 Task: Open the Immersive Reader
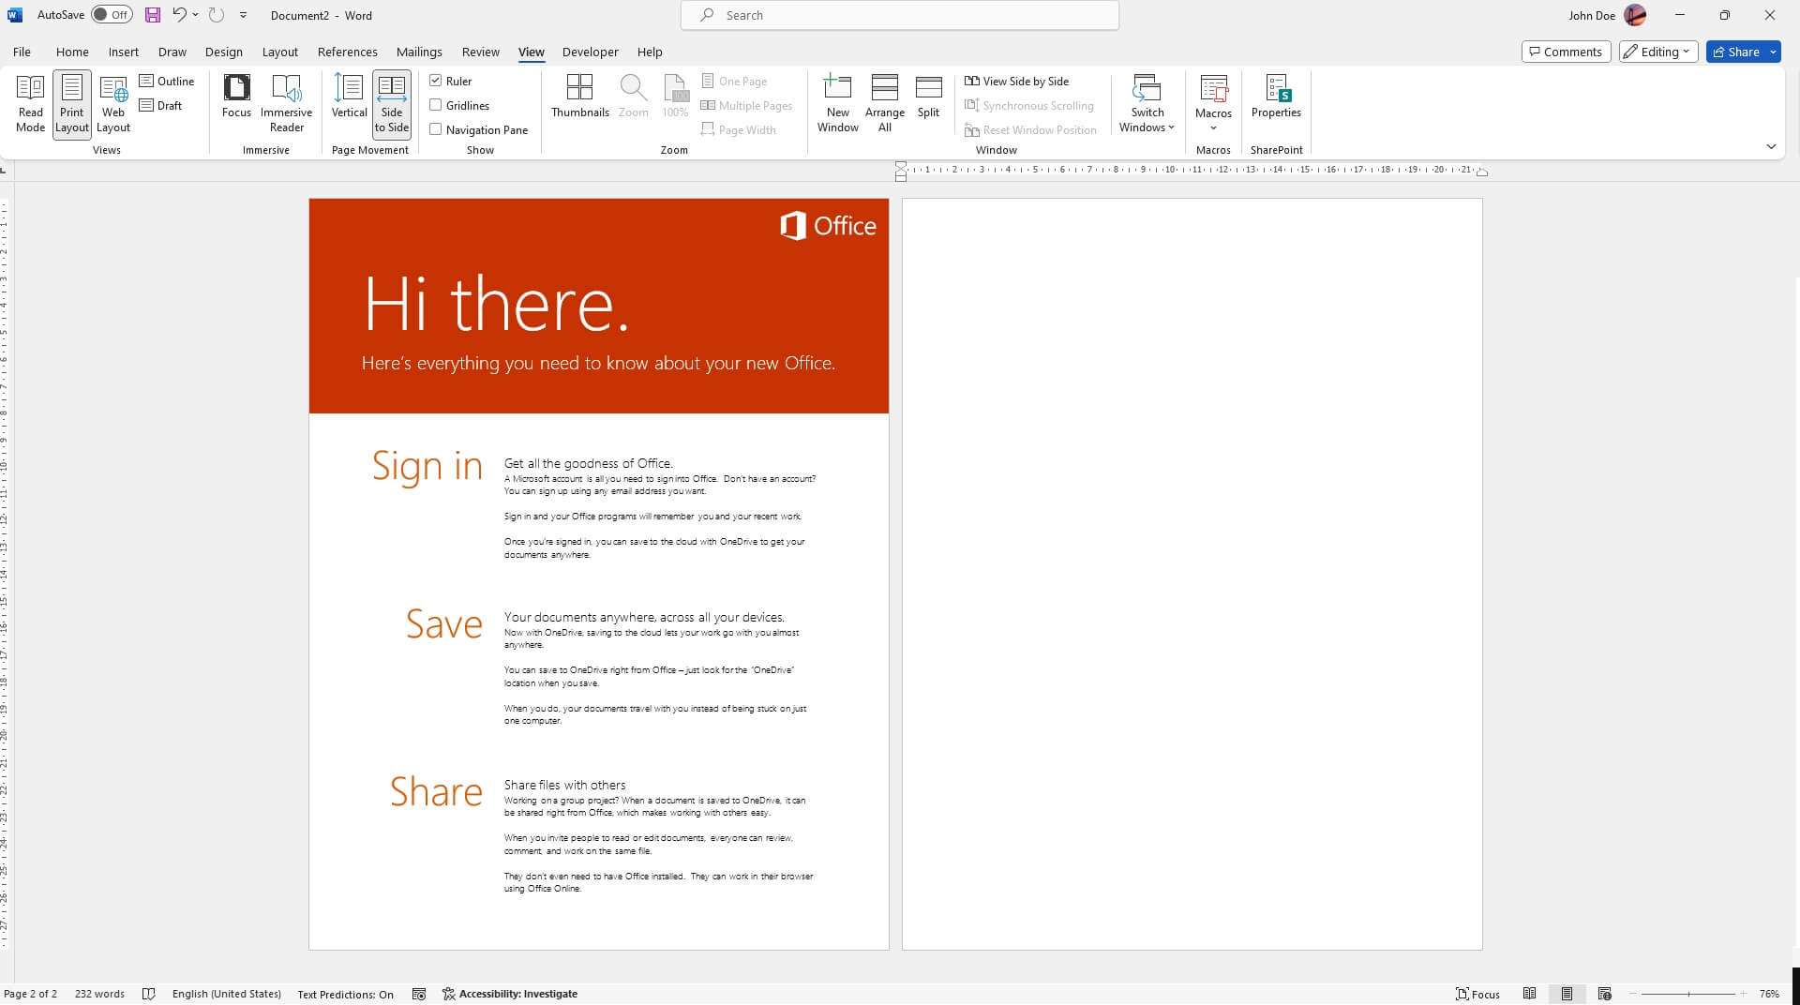[285, 103]
